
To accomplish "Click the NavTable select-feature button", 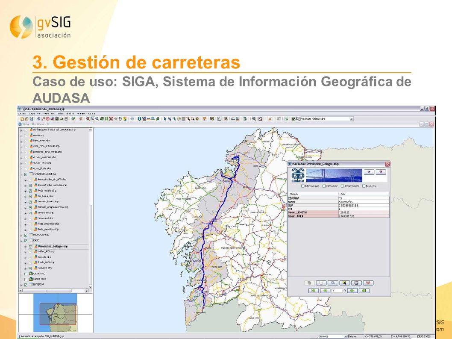I will tap(344, 283).
